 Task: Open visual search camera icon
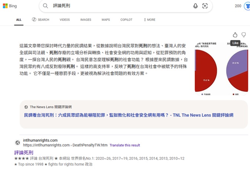click(x=205, y=6)
